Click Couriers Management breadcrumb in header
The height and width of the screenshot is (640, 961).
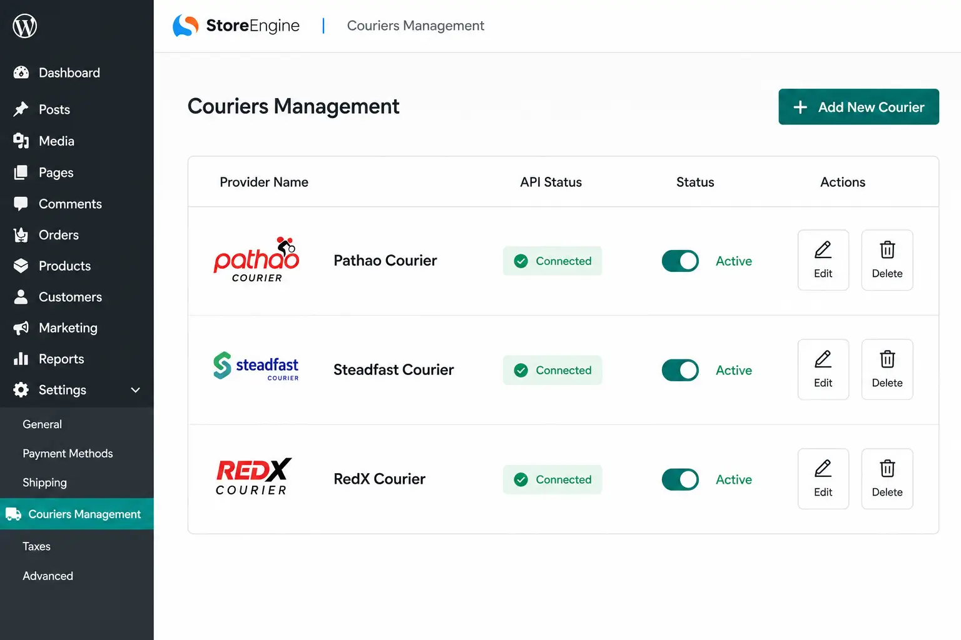pos(415,26)
